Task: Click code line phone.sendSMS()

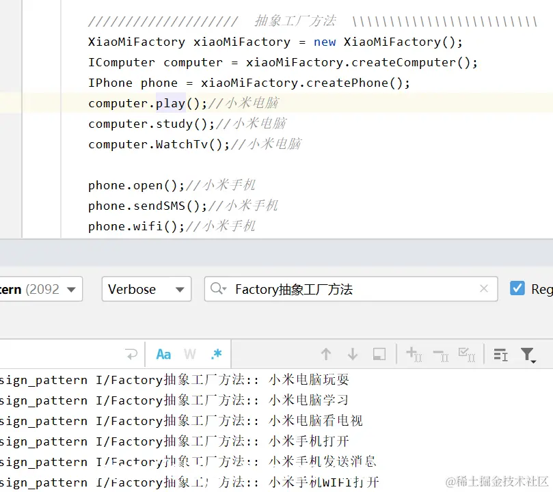Action: coord(183,206)
